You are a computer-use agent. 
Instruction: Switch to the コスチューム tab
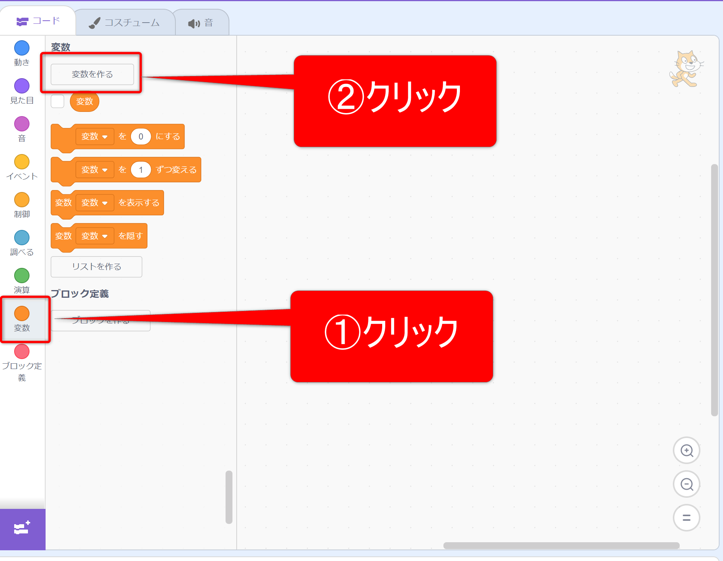(x=125, y=23)
